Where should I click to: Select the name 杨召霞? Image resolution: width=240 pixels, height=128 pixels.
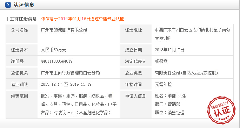[x=161, y=61]
